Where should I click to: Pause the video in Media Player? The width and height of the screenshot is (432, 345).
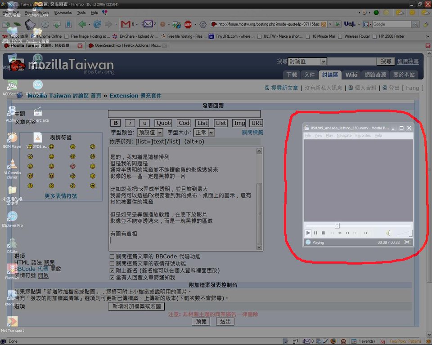(315, 233)
